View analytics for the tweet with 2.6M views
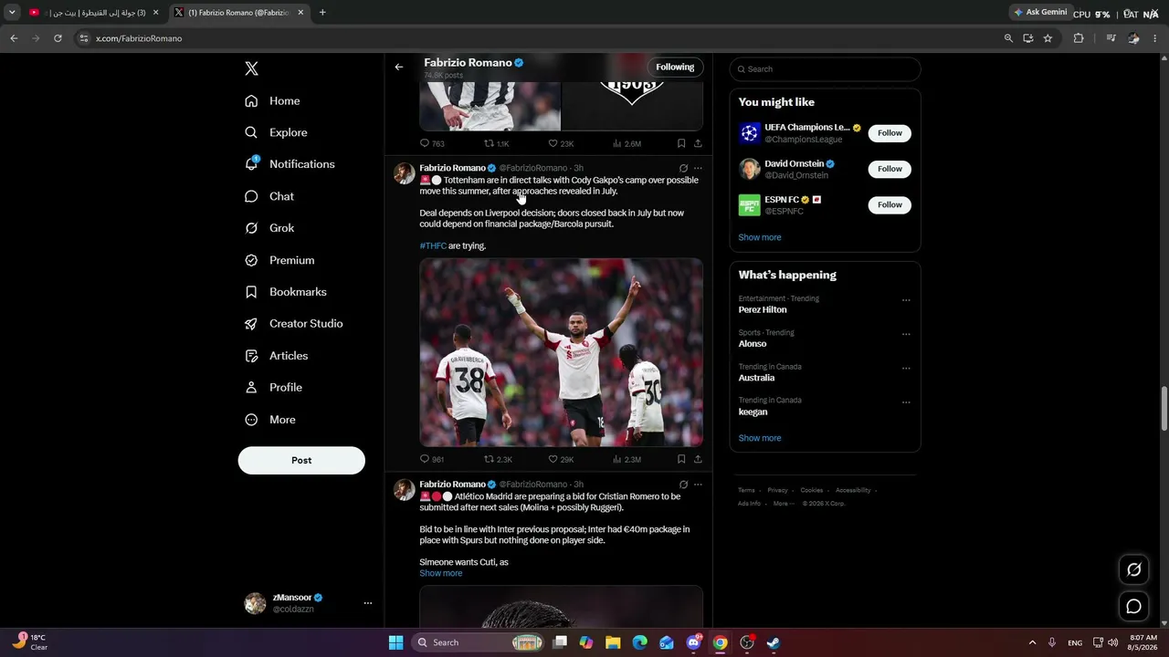This screenshot has width=1169, height=657. click(x=627, y=143)
